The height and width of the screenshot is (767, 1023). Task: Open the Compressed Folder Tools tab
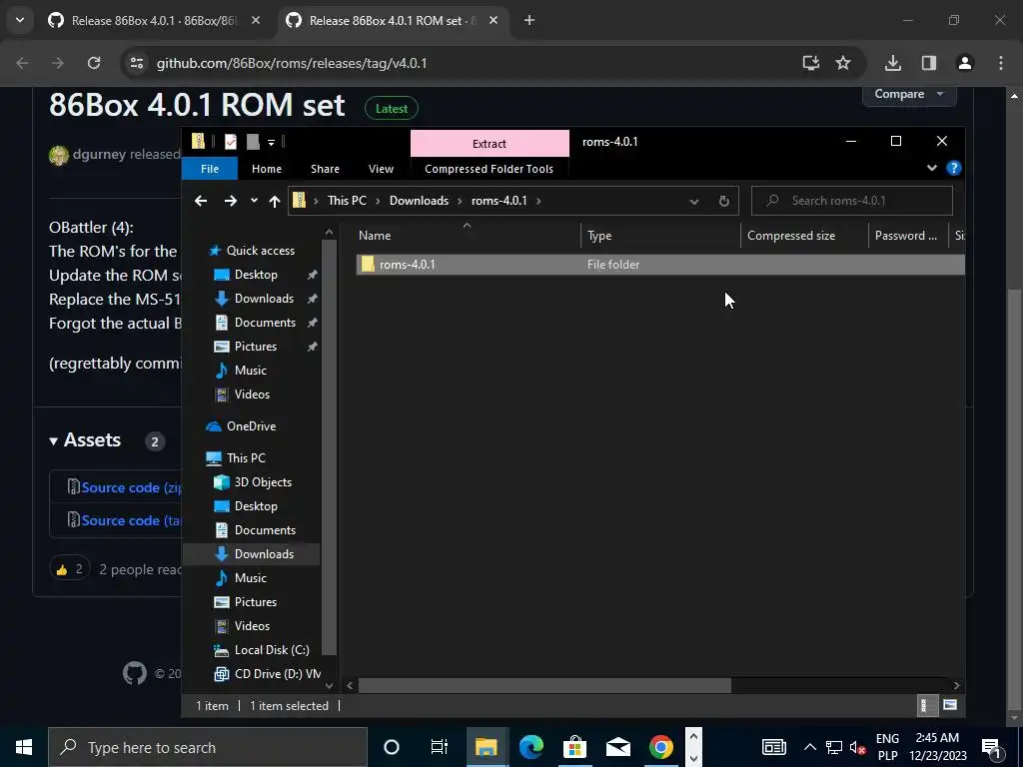[x=489, y=169]
